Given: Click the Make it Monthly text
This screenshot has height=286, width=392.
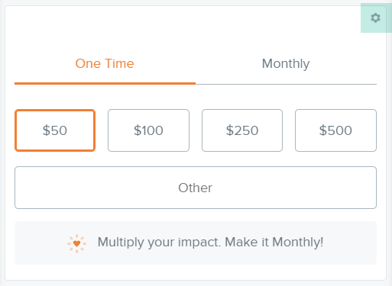Looking at the screenshot, I should [x=274, y=242].
